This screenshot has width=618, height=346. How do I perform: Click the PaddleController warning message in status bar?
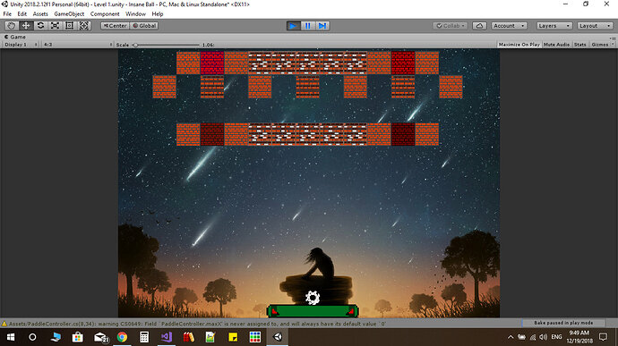tap(197, 324)
